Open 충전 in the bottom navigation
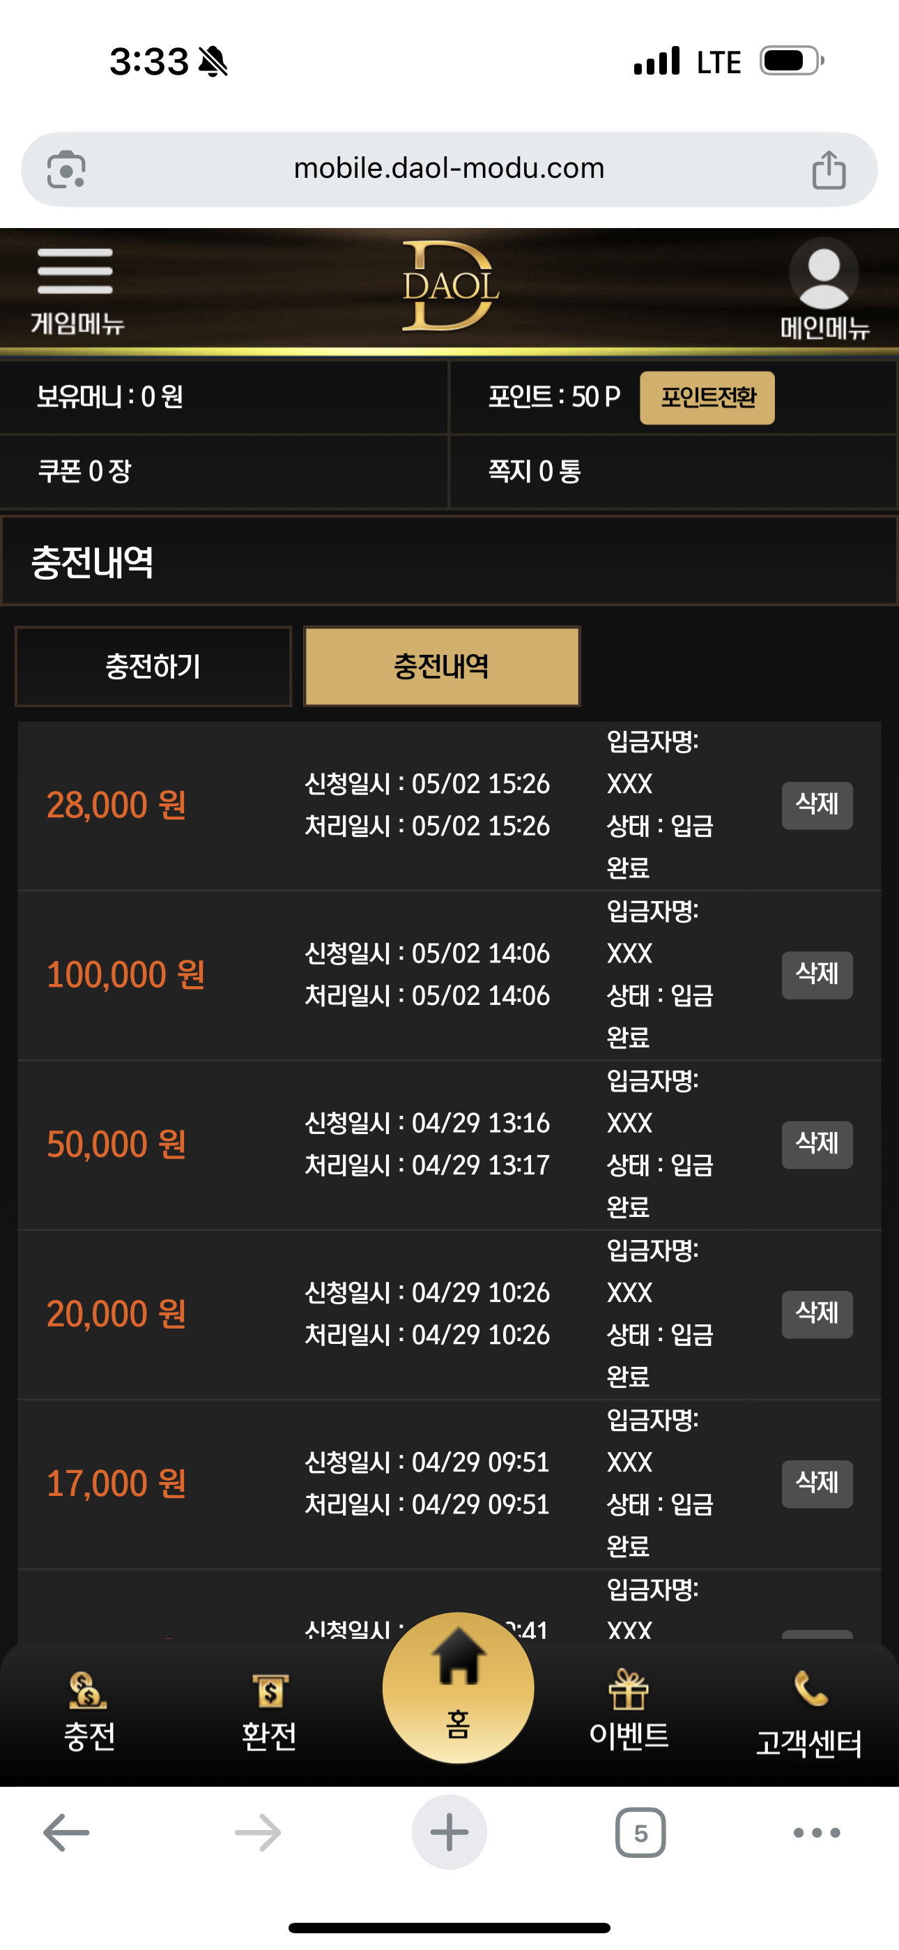 89,1711
